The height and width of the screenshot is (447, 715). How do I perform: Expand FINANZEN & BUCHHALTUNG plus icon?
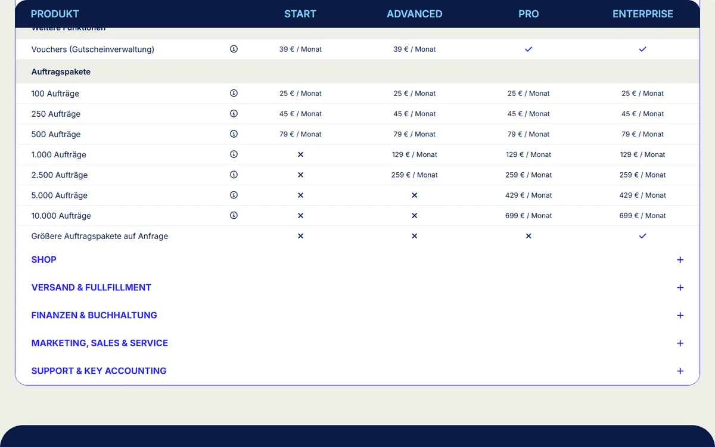(x=680, y=315)
